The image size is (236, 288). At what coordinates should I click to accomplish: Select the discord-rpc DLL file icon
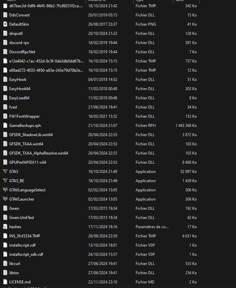(x=5, y=43)
